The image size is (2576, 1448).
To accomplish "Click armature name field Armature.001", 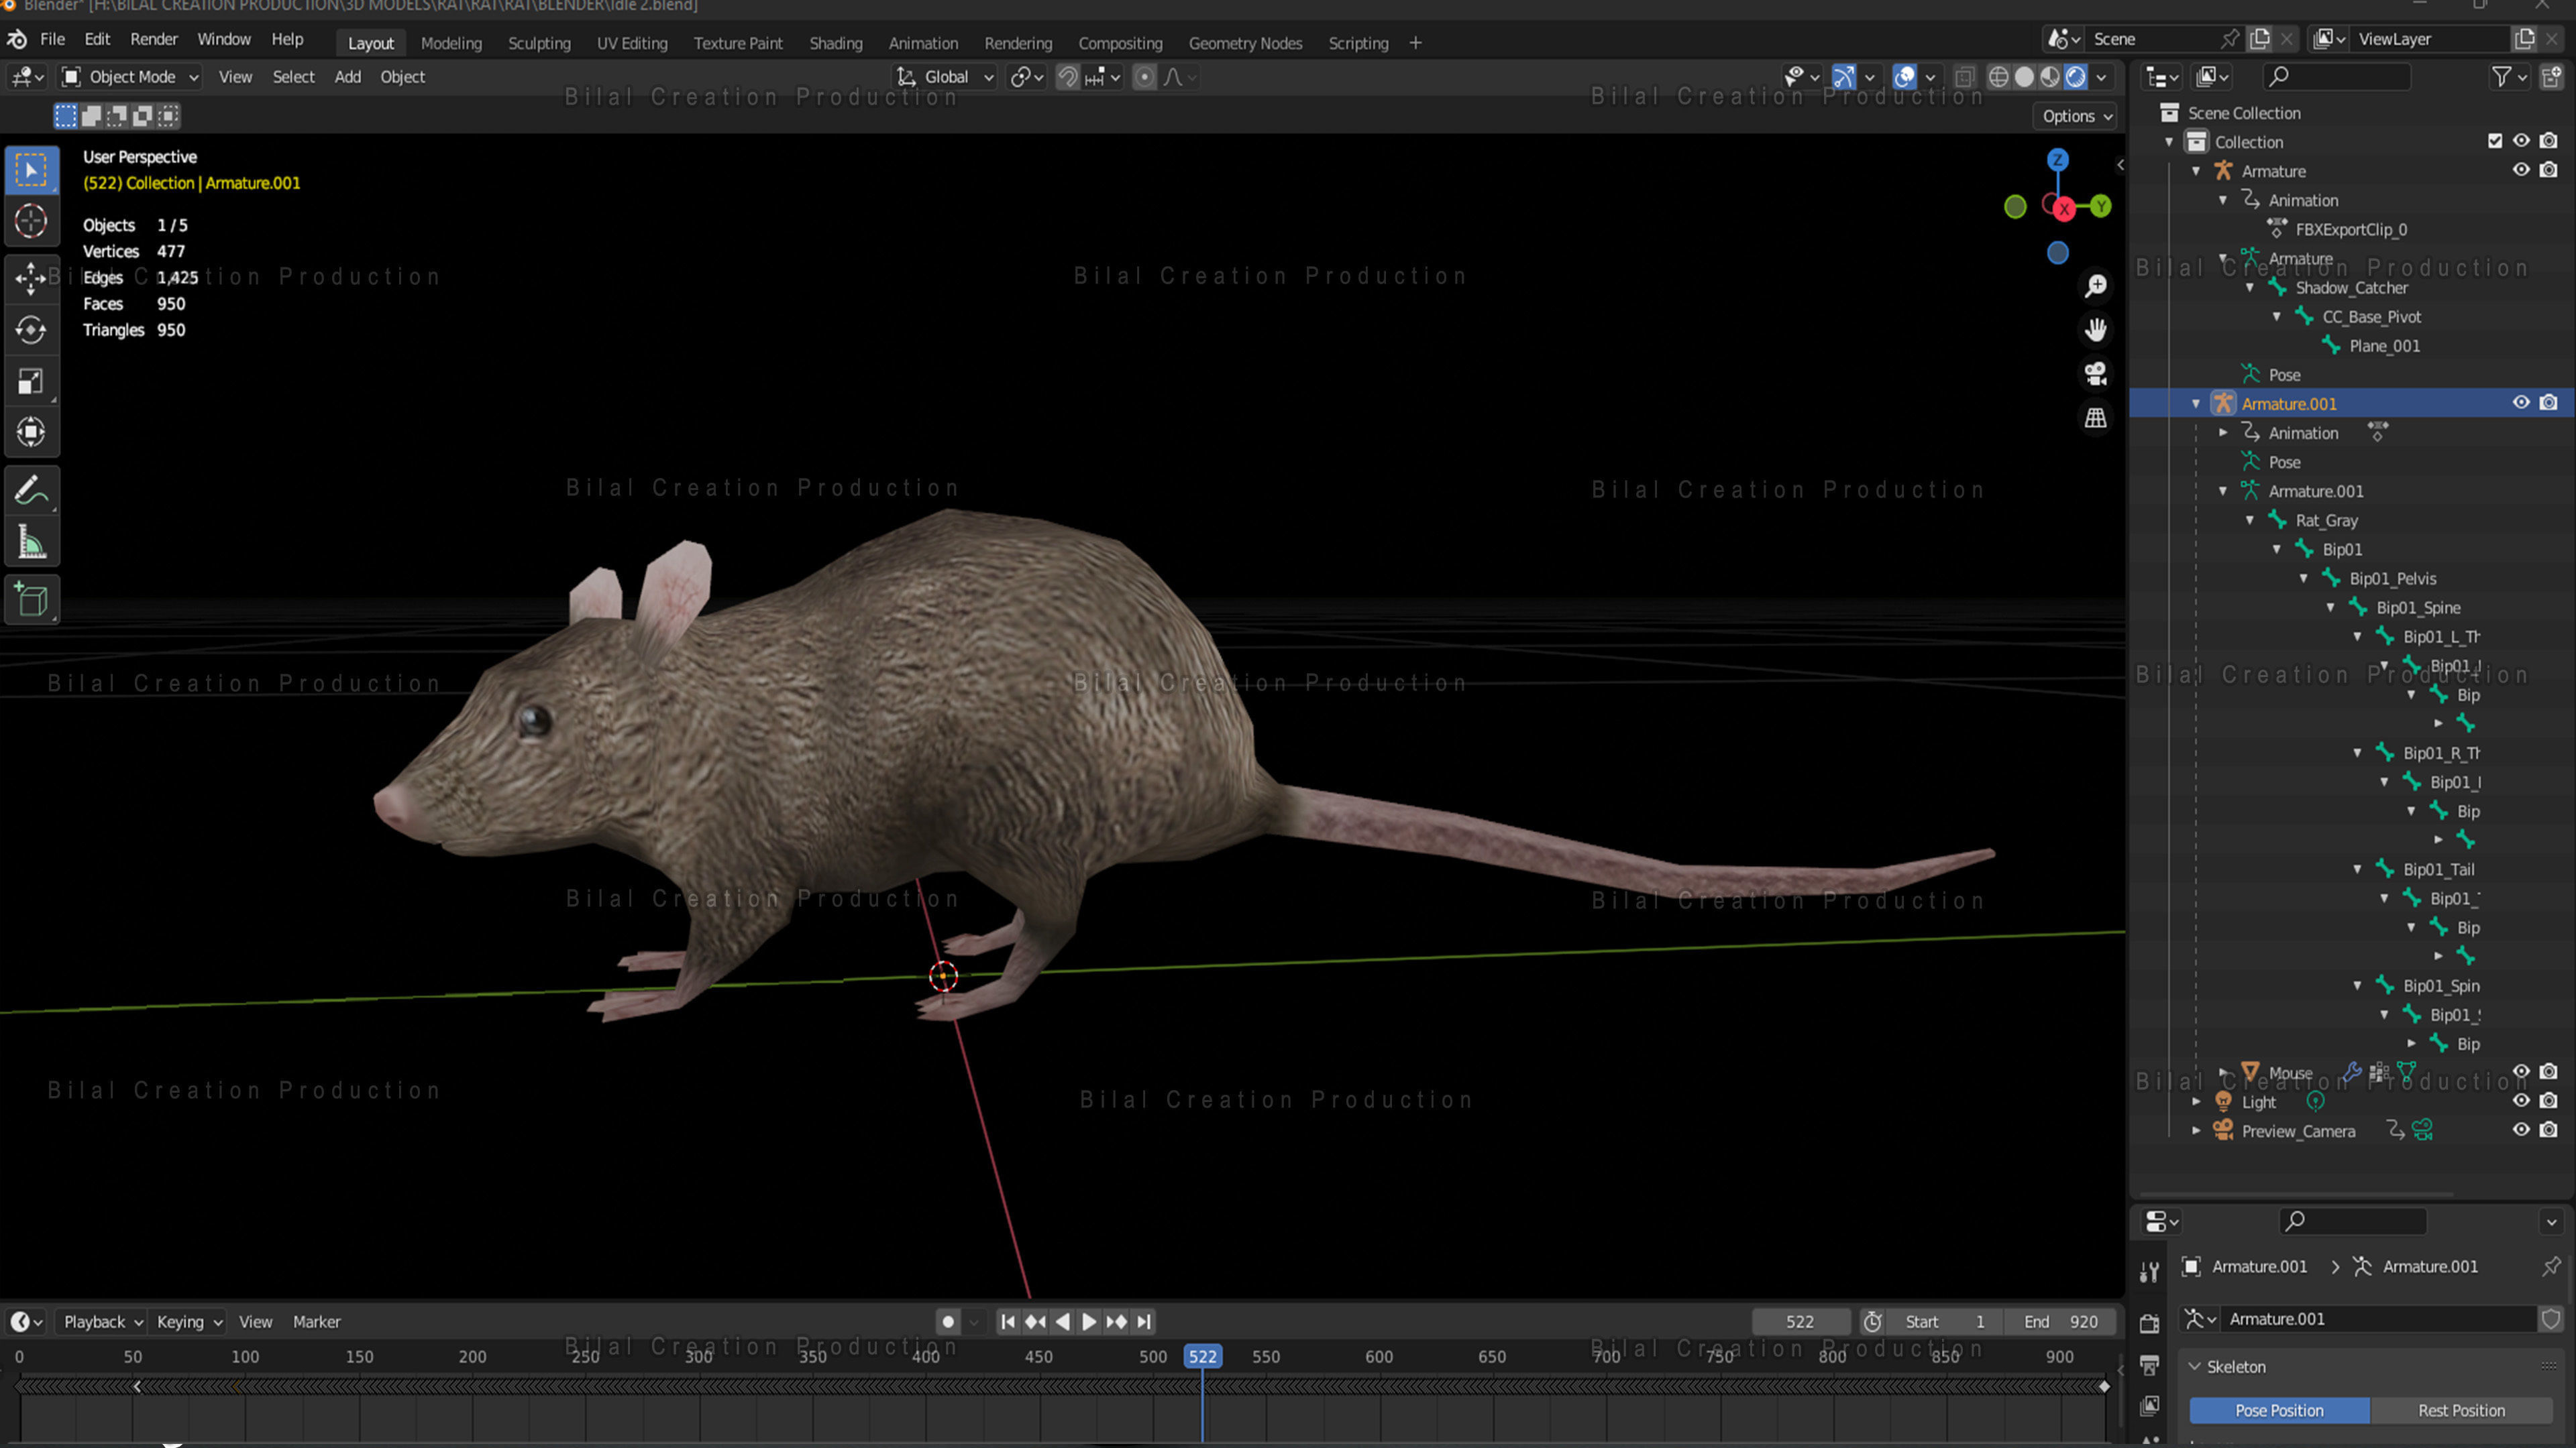I will (x=2379, y=1319).
